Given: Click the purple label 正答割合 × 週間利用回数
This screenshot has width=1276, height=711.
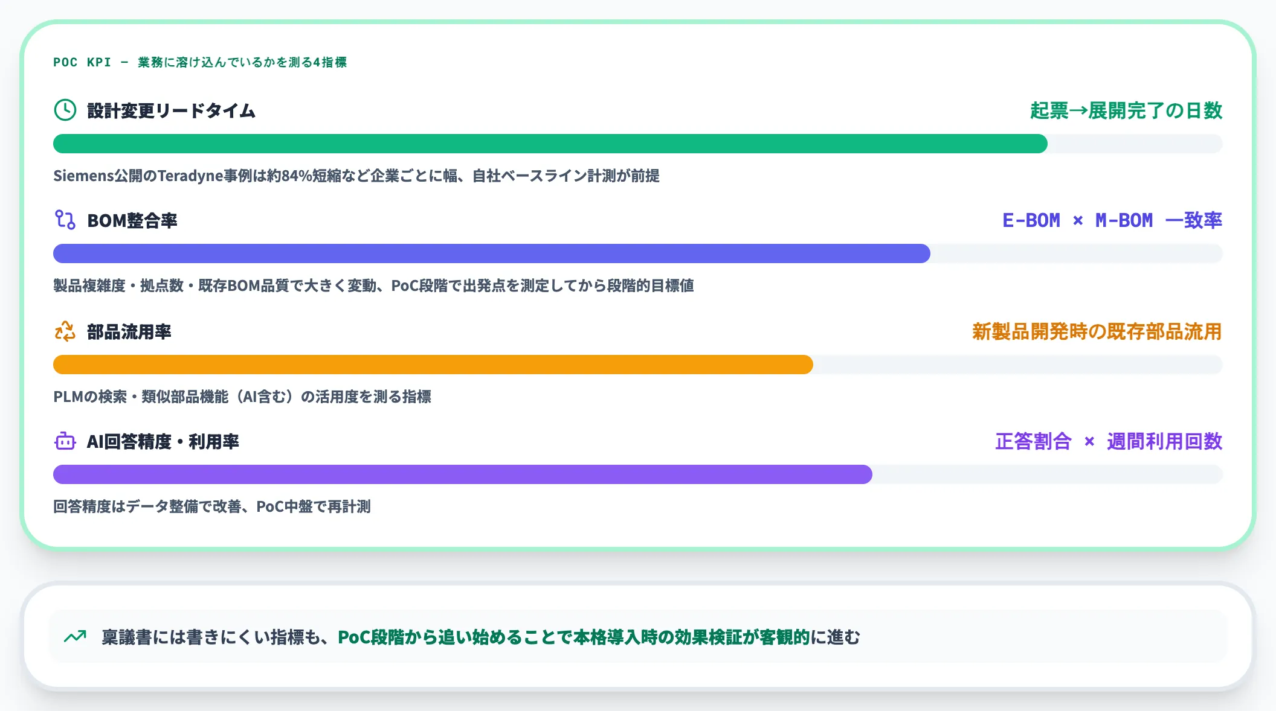Looking at the screenshot, I should tap(1109, 442).
